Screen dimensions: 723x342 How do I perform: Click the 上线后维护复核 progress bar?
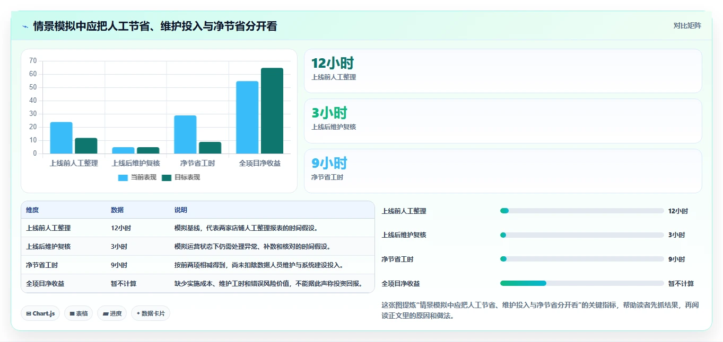tap(582, 235)
